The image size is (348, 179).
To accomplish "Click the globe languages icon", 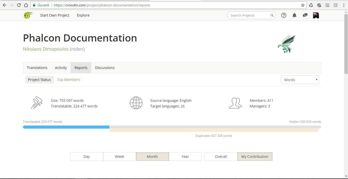I will [136, 103].
